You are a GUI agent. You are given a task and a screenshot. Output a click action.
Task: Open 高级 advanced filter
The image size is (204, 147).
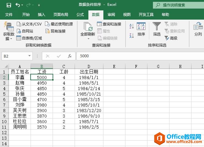(x=171, y=38)
